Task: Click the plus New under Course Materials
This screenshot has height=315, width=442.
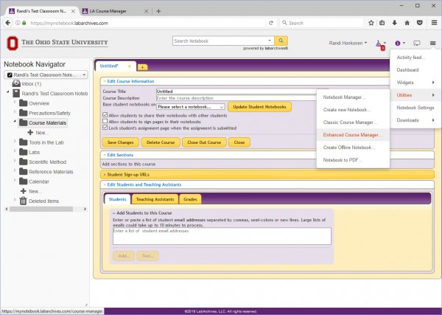Action: tap(38, 132)
